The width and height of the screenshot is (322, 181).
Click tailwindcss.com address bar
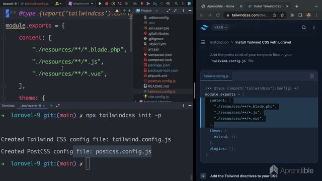(x=250, y=15)
